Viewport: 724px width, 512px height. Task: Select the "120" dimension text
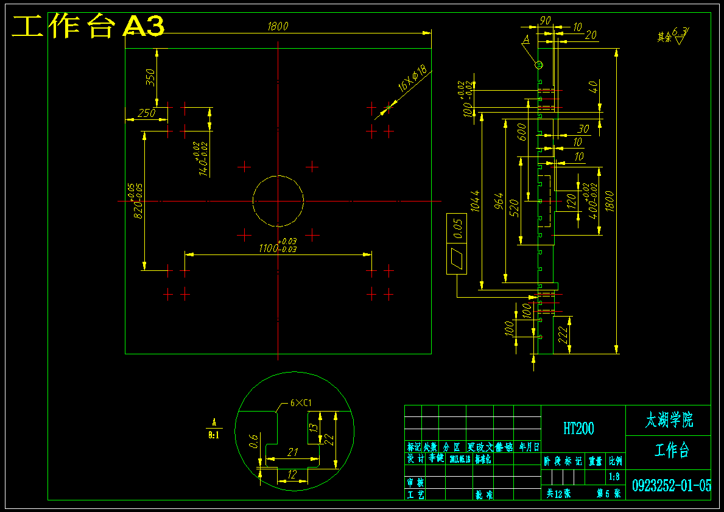571,202
